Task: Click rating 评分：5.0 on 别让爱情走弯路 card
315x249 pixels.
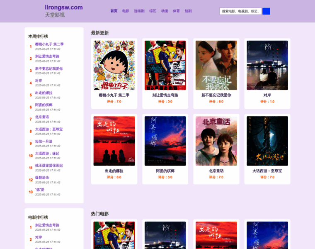Action: pos(165,102)
